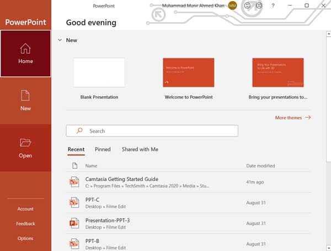Click the search magnifier icon
331x251 pixels.
click(x=79, y=130)
